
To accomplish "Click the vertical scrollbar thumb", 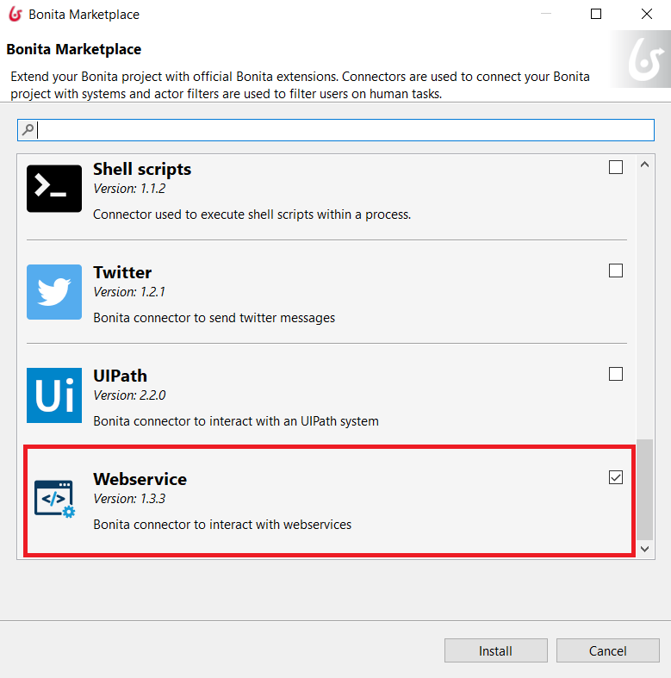I will pos(644,489).
